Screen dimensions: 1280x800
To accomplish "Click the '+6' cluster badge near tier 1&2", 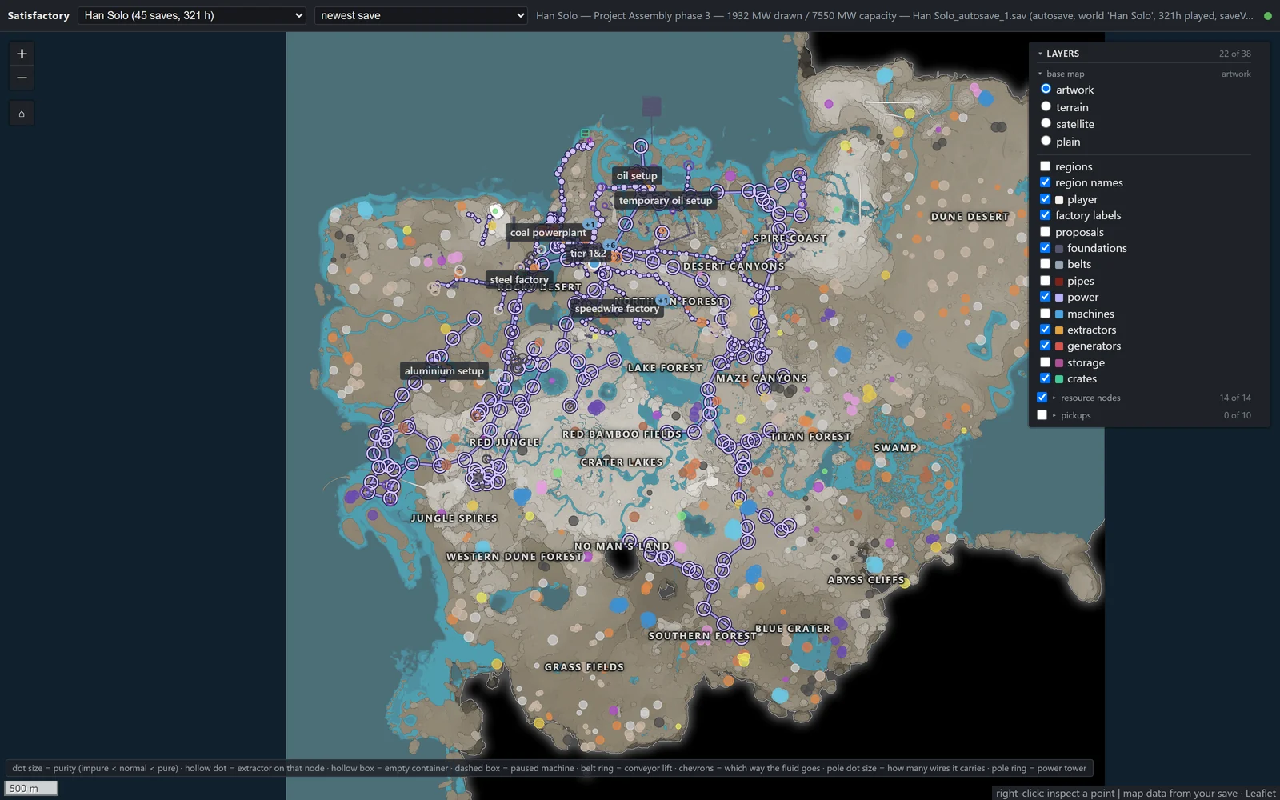I will (610, 246).
